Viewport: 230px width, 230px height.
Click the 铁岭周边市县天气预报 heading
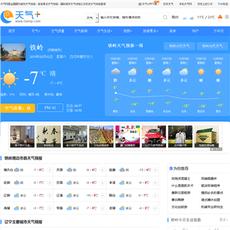pyautogui.click(x=24, y=158)
